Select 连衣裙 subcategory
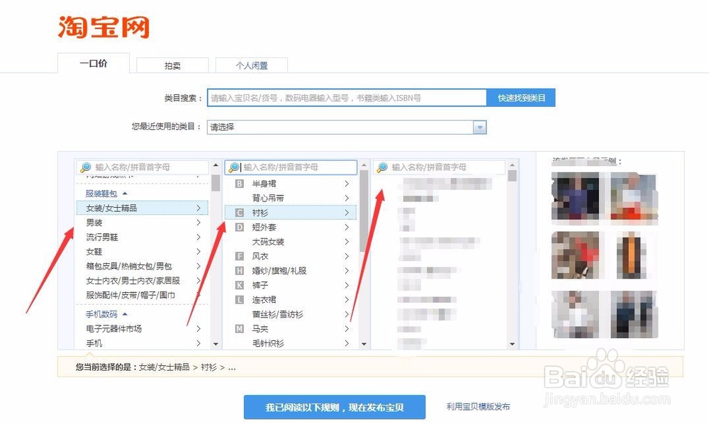709x424 pixels. tap(291, 299)
